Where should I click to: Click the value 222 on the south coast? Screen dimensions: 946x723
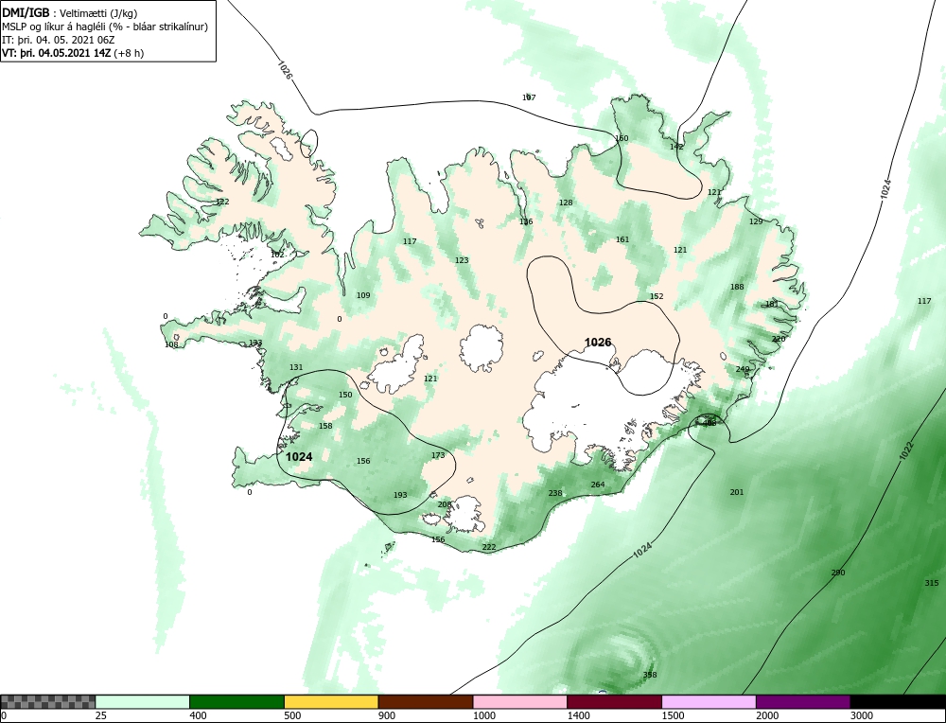tap(489, 547)
